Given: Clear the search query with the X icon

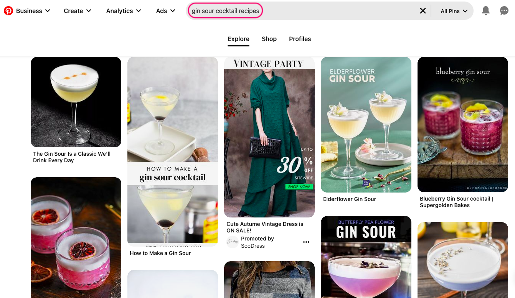Looking at the screenshot, I should click(x=423, y=11).
